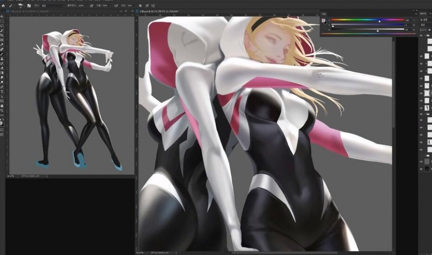
Task: Change the screen mode
Action: pyautogui.click(x=2, y=134)
